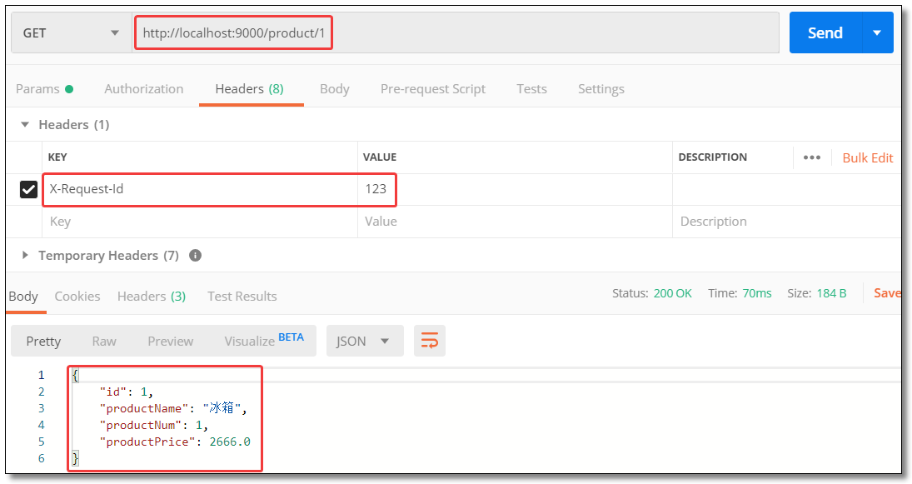912x484 pixels.
Task: Uncheck the X-Request-Id header checkbox
Action: (x=28, y=190)
